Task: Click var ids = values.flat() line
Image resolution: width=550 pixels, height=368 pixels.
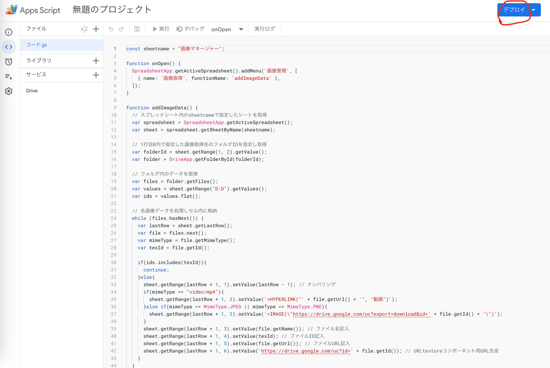Action: click(x=166, y=196)
